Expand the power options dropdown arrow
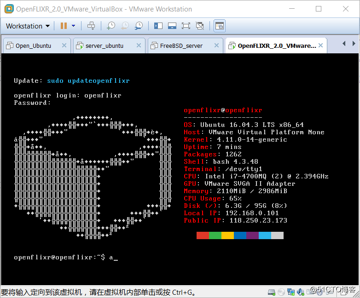The image size is (360, 298). 74,26
